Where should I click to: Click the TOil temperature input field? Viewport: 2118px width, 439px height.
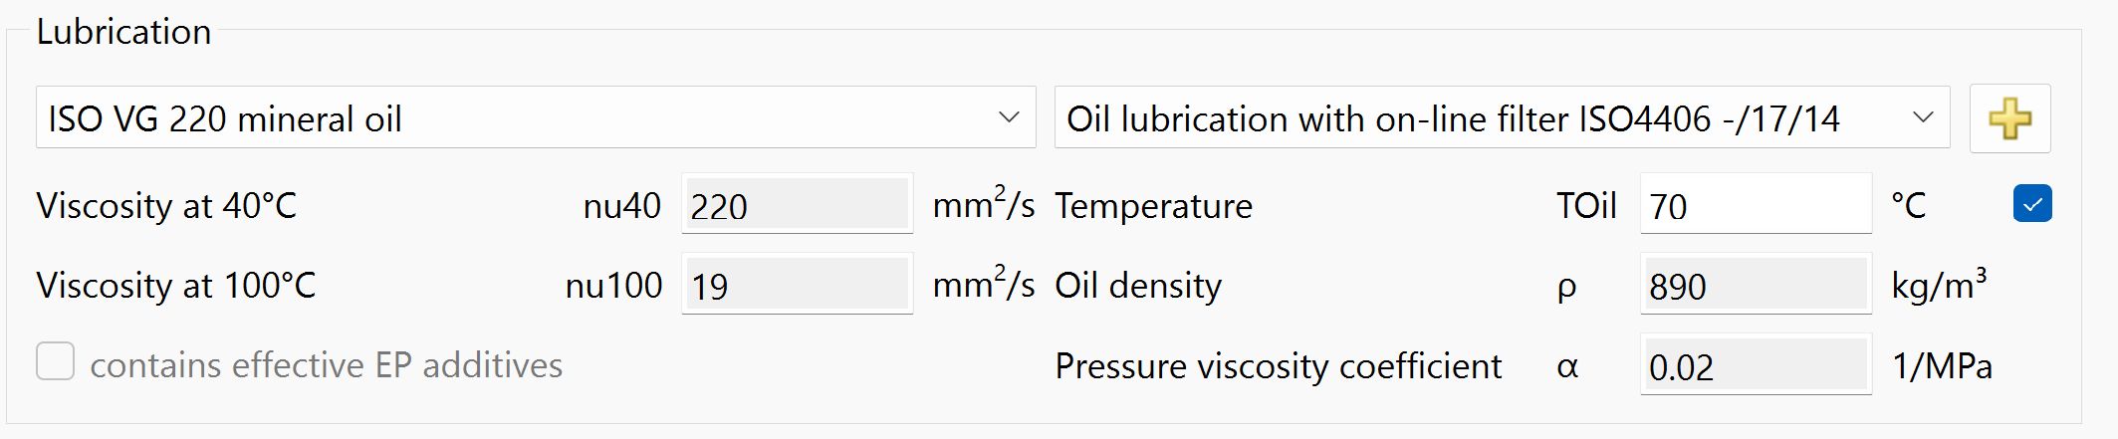click(1755, 206)
